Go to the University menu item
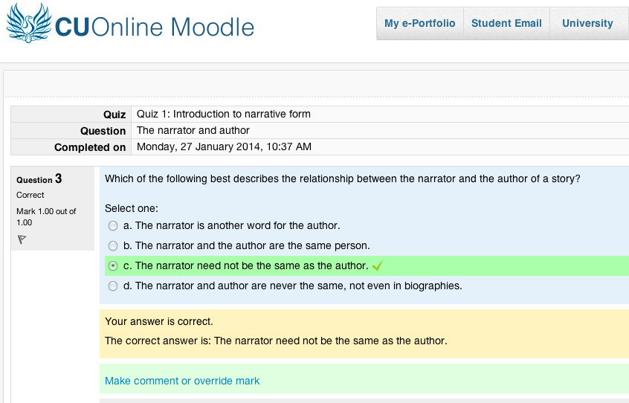Screen dimensions: 629x403 coord(587,23)
